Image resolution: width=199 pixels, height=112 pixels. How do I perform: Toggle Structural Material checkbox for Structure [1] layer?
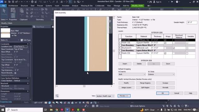174,48
